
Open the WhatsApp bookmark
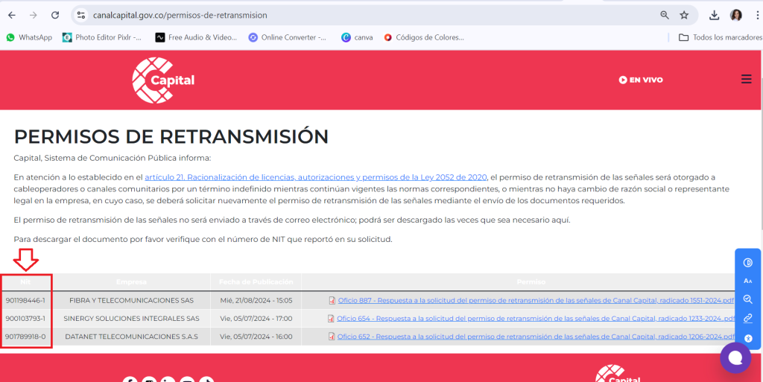click(29, 37)
